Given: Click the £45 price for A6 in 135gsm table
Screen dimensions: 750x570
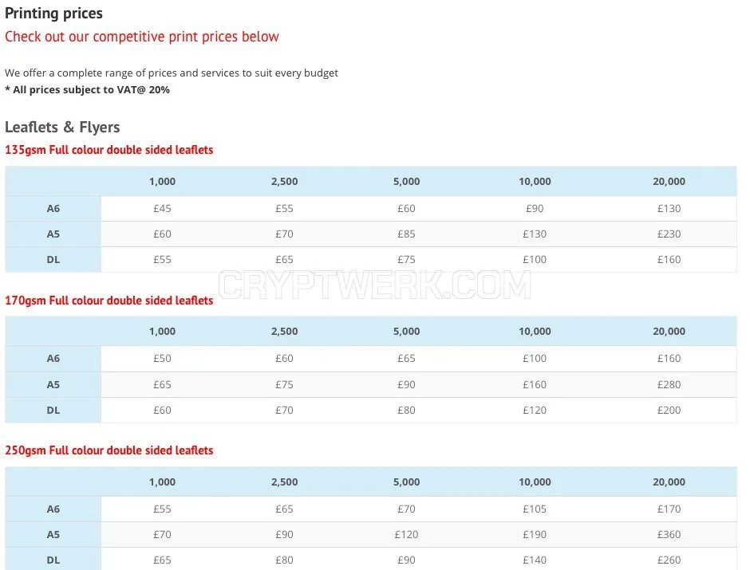Looking at the screenshot, I should point(162,208).
